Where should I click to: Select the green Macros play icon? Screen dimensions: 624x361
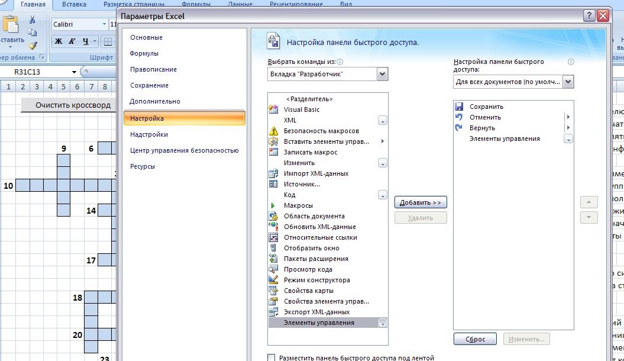click(273, 205)
